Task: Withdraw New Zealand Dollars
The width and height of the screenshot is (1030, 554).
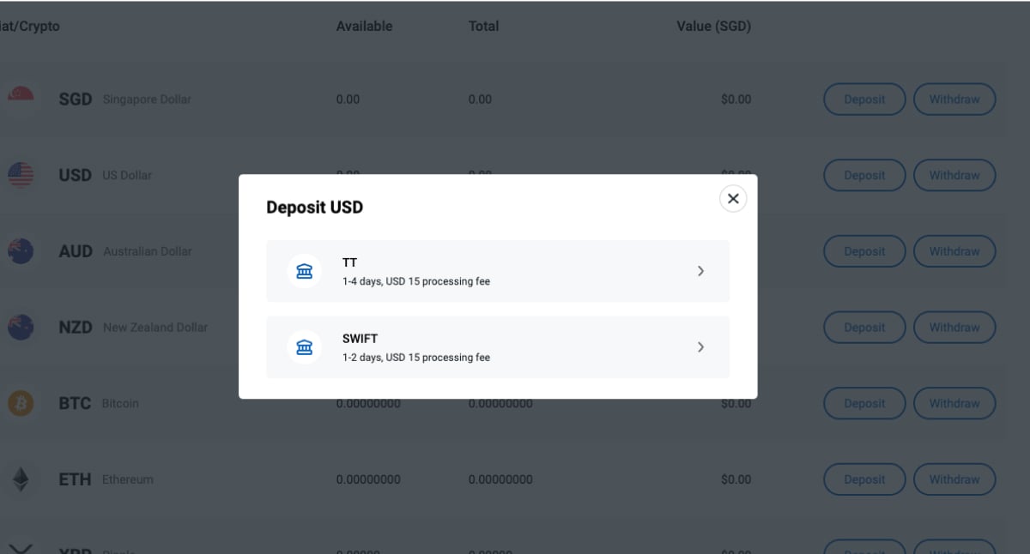Action: (x=954, y=327)
